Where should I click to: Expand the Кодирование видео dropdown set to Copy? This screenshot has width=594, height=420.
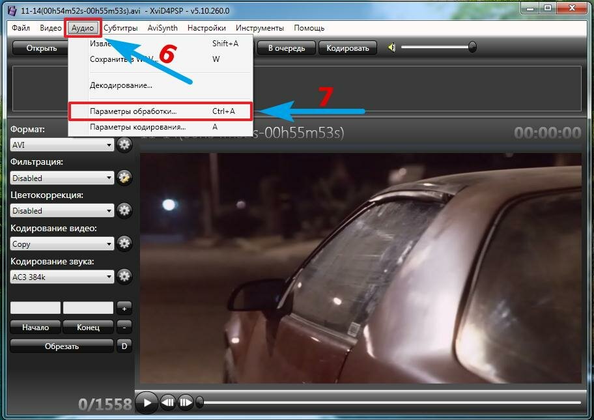(63, 244)
